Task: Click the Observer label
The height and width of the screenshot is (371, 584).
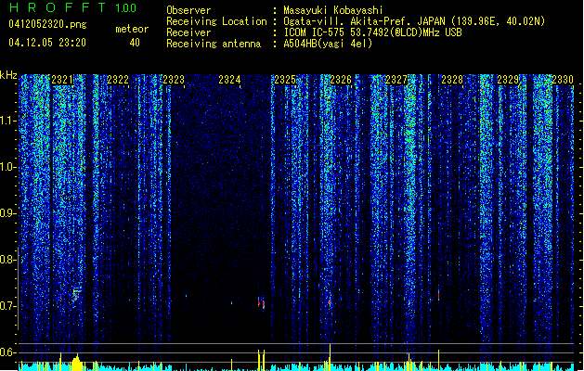Action: [188, 10]
